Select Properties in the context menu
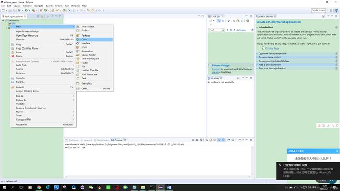Screen dimensions: 340x191 point(43,125)
